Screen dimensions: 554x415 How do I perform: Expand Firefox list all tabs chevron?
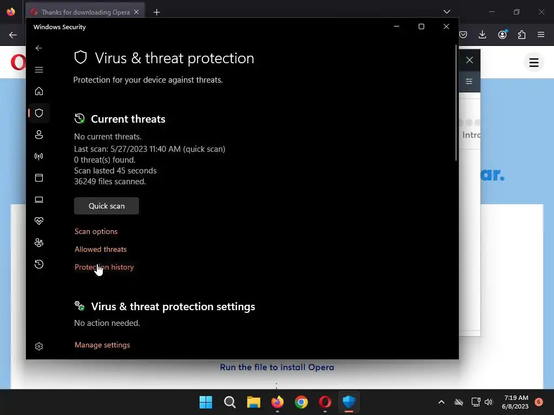click(x=447, y=12)
